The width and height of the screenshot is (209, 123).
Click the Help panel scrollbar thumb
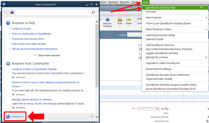point(97,56)
